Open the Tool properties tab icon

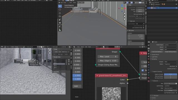point(149,45)
